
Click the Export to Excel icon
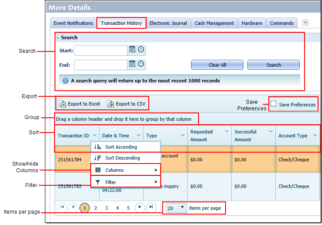pyautogui.click(x=62, y=104)
